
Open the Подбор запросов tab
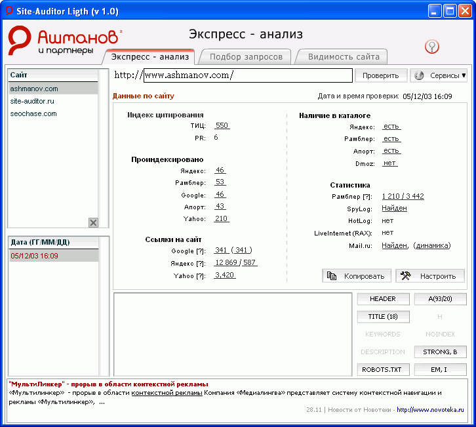click(x=246, y=57)
